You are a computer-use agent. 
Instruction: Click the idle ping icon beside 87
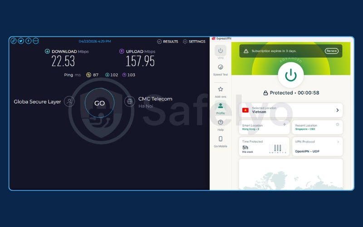pyautogui.click(x=88, y=75)
